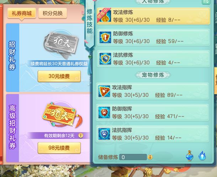Click the 储备修炼 value field
This screenshot has height=177, width=217.
(133, 157)
